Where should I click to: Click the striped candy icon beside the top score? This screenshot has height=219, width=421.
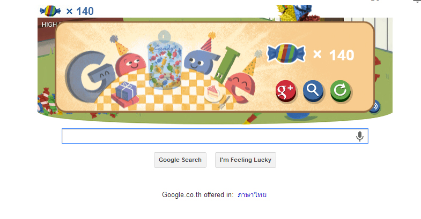(50, 11)
